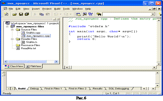Select the Resource Files folder

coord(30,45)
